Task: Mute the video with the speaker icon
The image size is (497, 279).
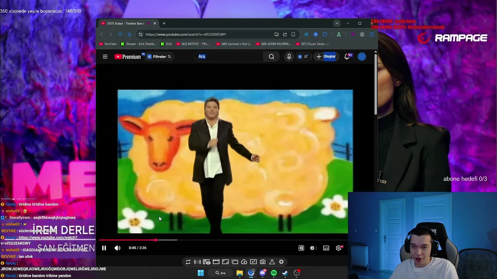Action: pyautogui.click(x=117, y=248)
